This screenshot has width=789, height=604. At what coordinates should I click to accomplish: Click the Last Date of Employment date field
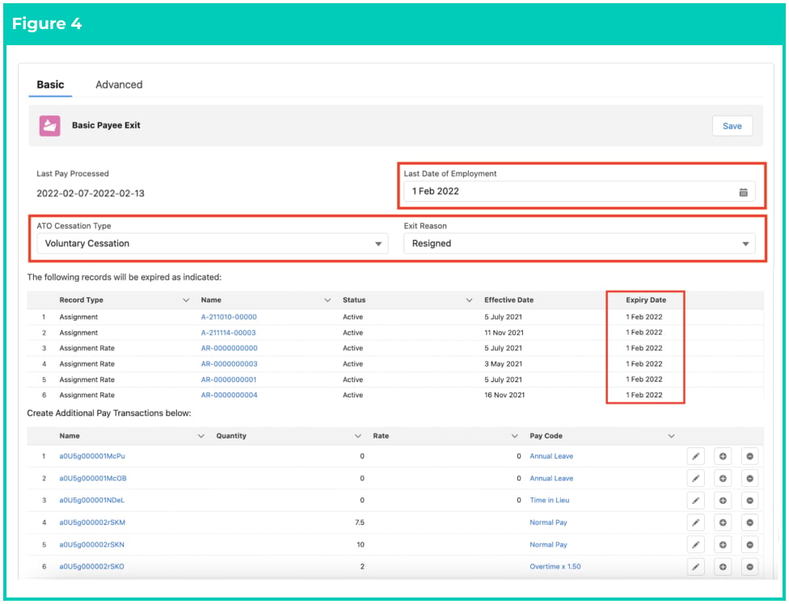pyautogui.click(x=579, y=191)
